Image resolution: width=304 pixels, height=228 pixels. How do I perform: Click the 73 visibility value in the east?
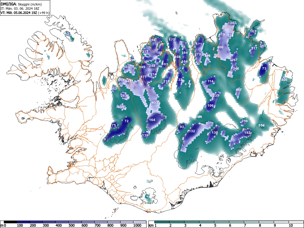(x=264, y=68)
